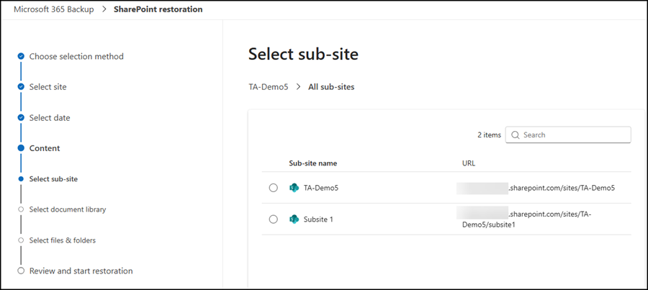Click the SharePoint restoration breadcrumb
The height and width of the screenshot is (290, 648).
[x=158, y=9]
